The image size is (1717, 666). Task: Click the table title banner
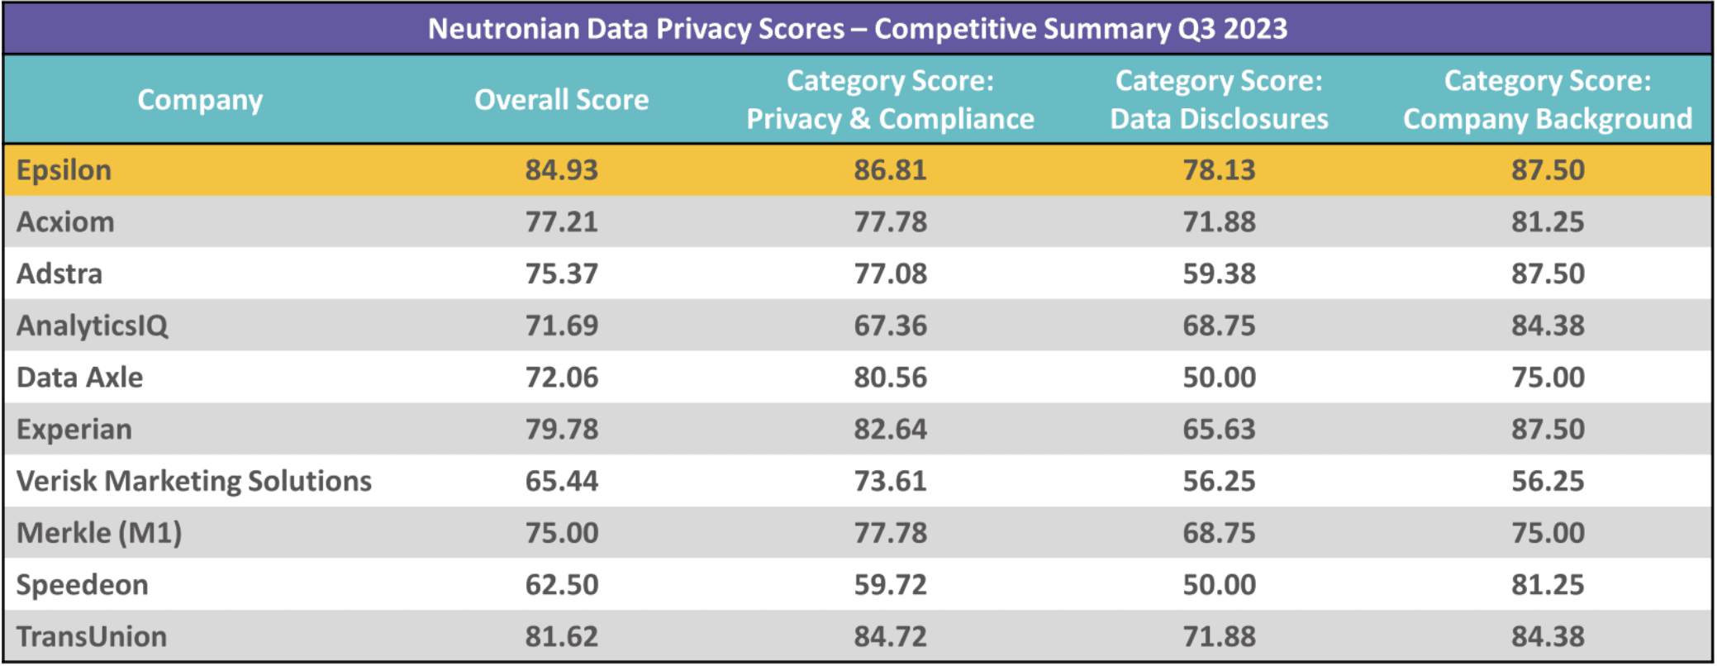pos(858,29)
